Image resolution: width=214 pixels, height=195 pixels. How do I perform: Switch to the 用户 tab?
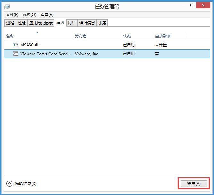coord(72,23)
